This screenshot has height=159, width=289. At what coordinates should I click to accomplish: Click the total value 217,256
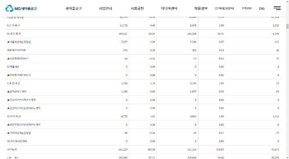tap(192, 149)
